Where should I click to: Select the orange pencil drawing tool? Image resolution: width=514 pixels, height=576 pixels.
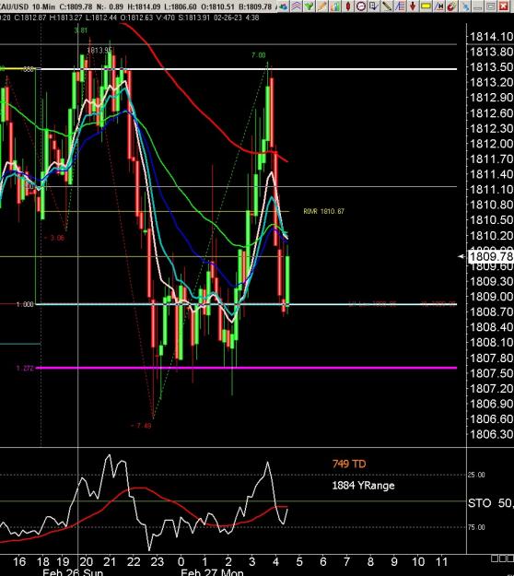coord(322,6)
